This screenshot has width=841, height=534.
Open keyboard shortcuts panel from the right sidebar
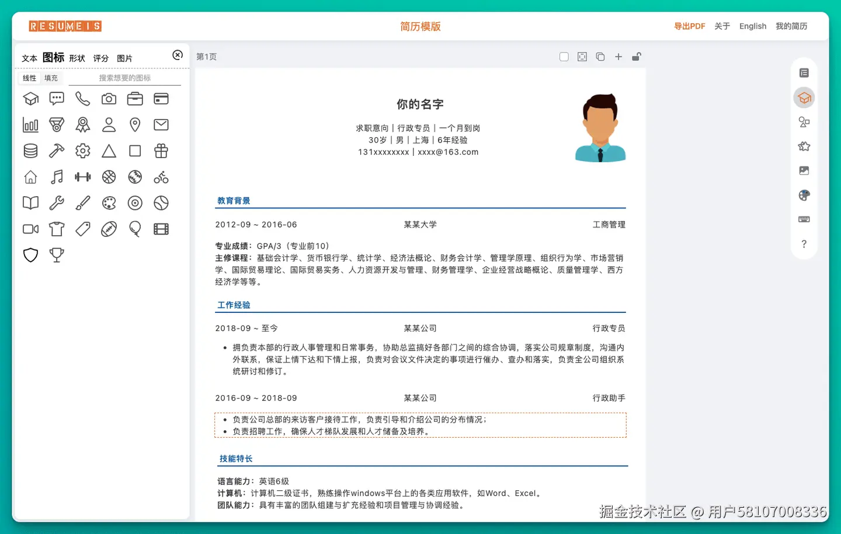804,219
